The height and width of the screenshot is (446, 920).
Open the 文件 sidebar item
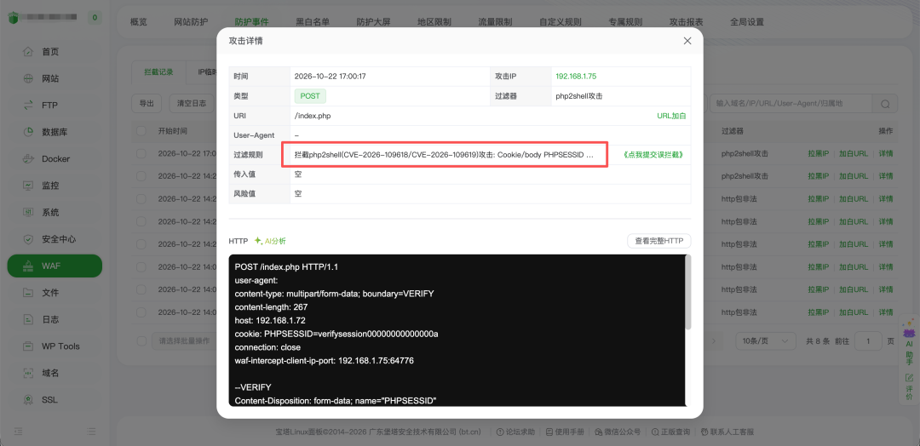(x=54, y=293)
